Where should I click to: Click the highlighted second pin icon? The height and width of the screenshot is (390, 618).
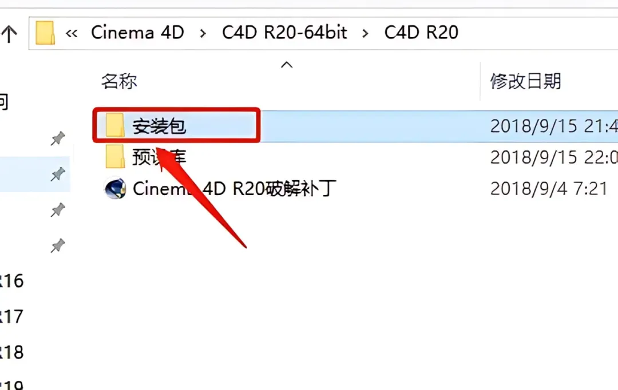[58, 174]
